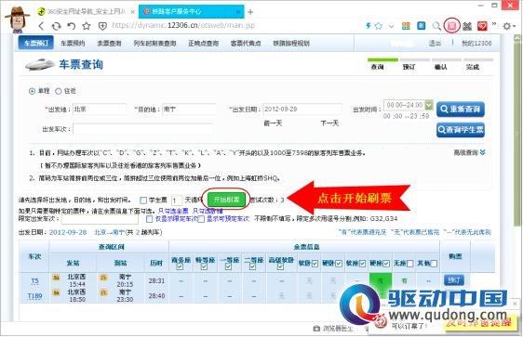The height and width of the screenshot is (337, 523).
Task: Click the lightning speed-mode icon in address bar
Action: (369, 26)
